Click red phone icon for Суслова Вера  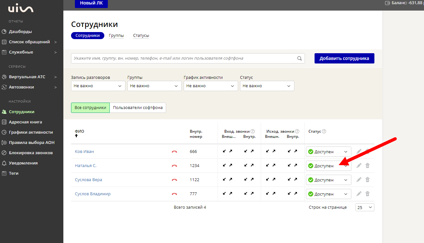(174, 180)
